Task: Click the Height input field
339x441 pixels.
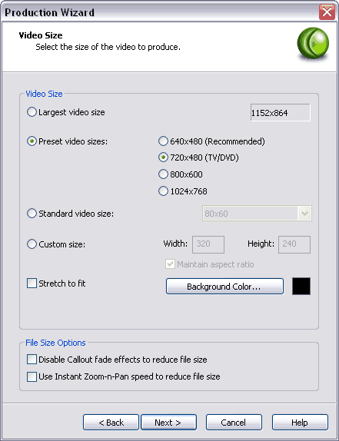Action: click(x=294, y=244)
